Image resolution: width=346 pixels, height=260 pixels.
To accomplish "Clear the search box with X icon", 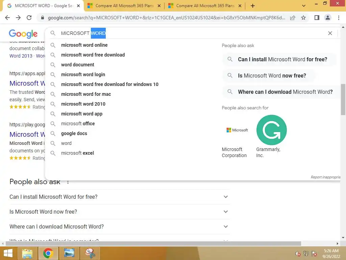I will 330,33.
